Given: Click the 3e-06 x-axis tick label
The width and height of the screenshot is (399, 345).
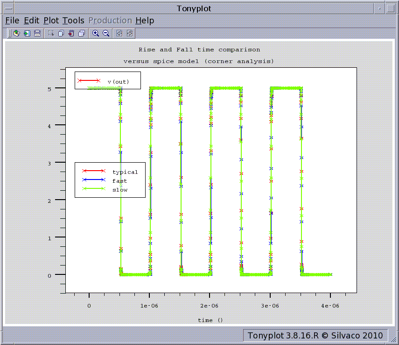Looking at the screenshot, I should tap(270, 306).
